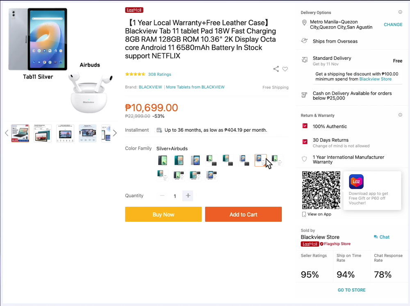Click the QR code image
The height and width of the screenshot is (306, 410).
(x=321, y=190)
